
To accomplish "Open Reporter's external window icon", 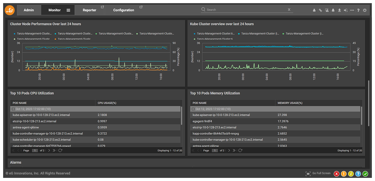I will 102,7.
